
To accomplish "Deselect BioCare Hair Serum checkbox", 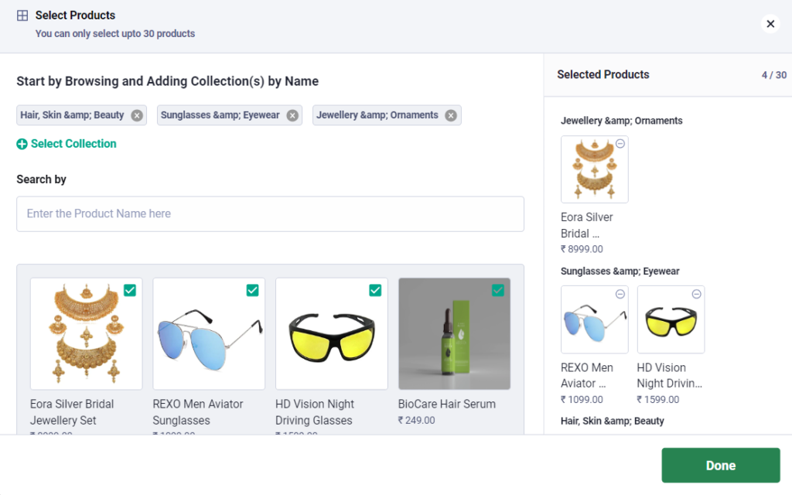I will coord(498,290).
